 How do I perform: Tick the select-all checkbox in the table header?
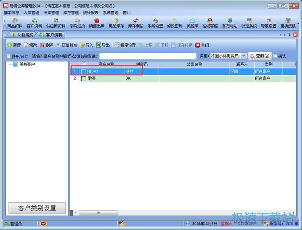(84, 64)
